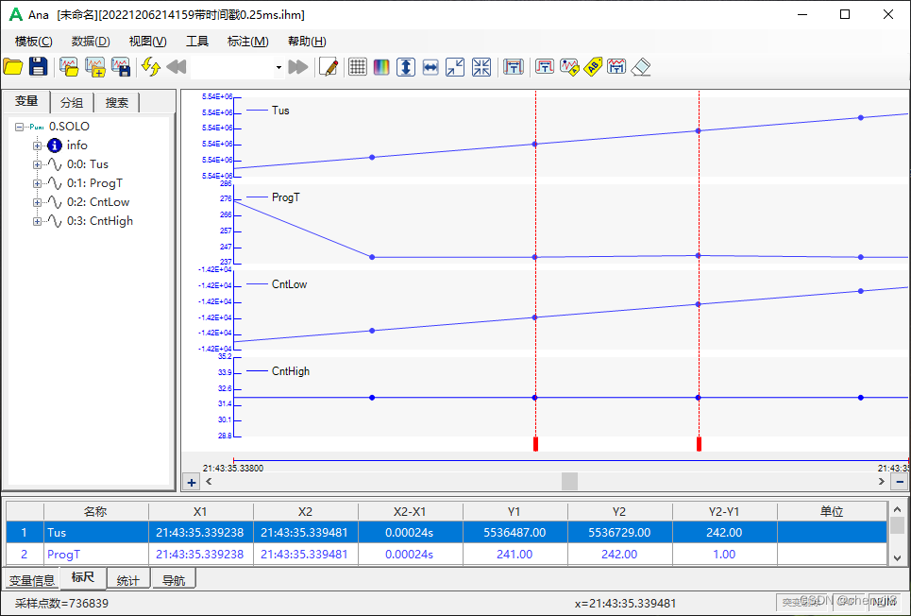Open the 帮助(H) menu
Screen dimensions: 911x616
(x=307, y=42)
